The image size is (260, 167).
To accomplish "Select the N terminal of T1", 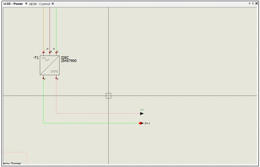I will click(50, 53).
